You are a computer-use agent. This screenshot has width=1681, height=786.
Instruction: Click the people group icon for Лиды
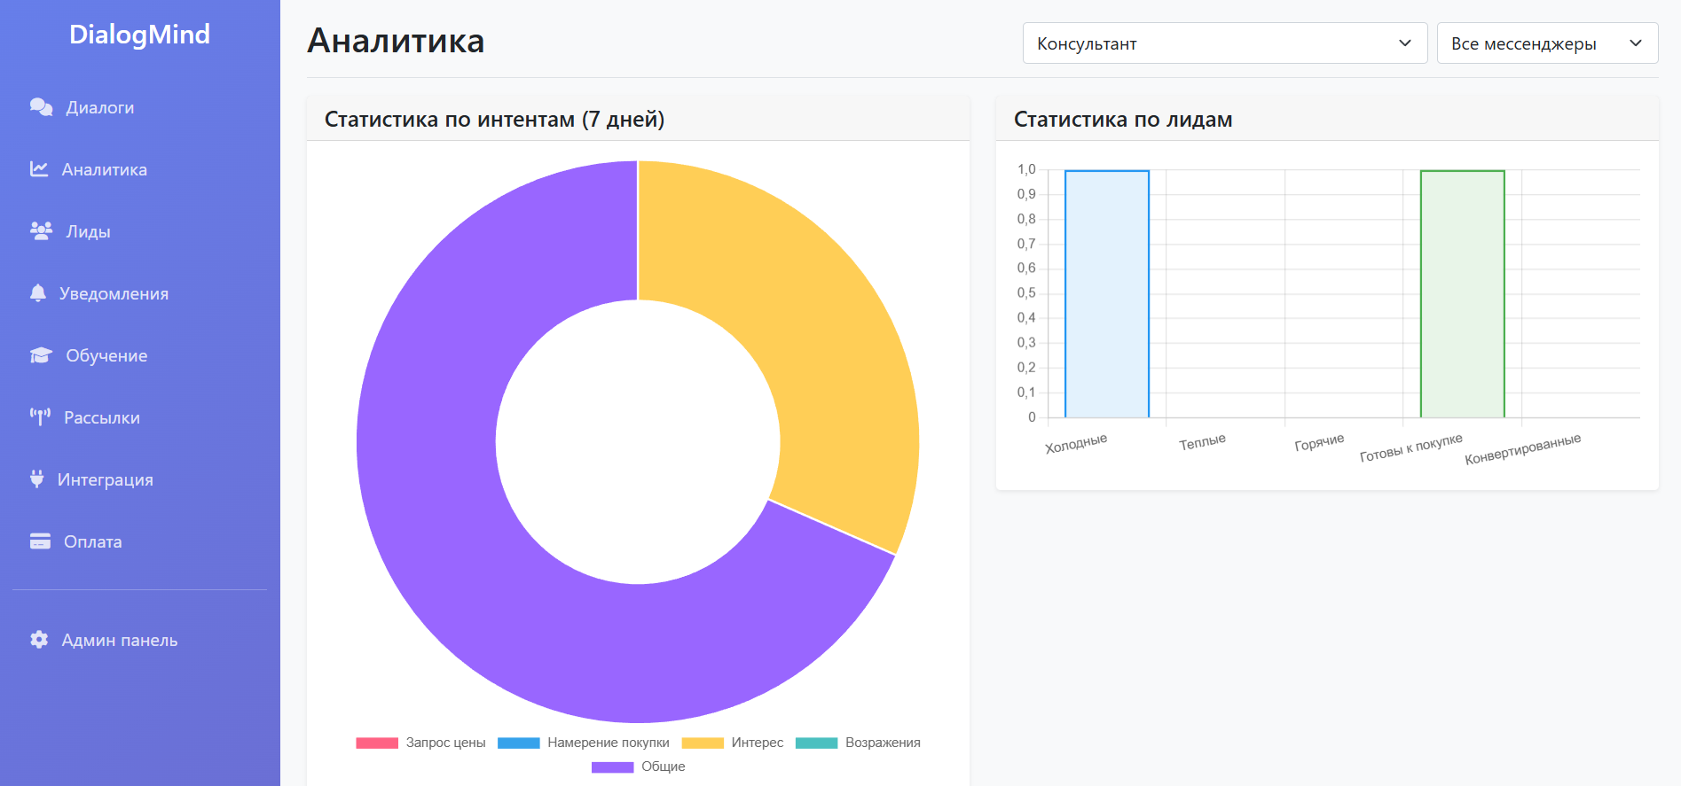(41, 231)
